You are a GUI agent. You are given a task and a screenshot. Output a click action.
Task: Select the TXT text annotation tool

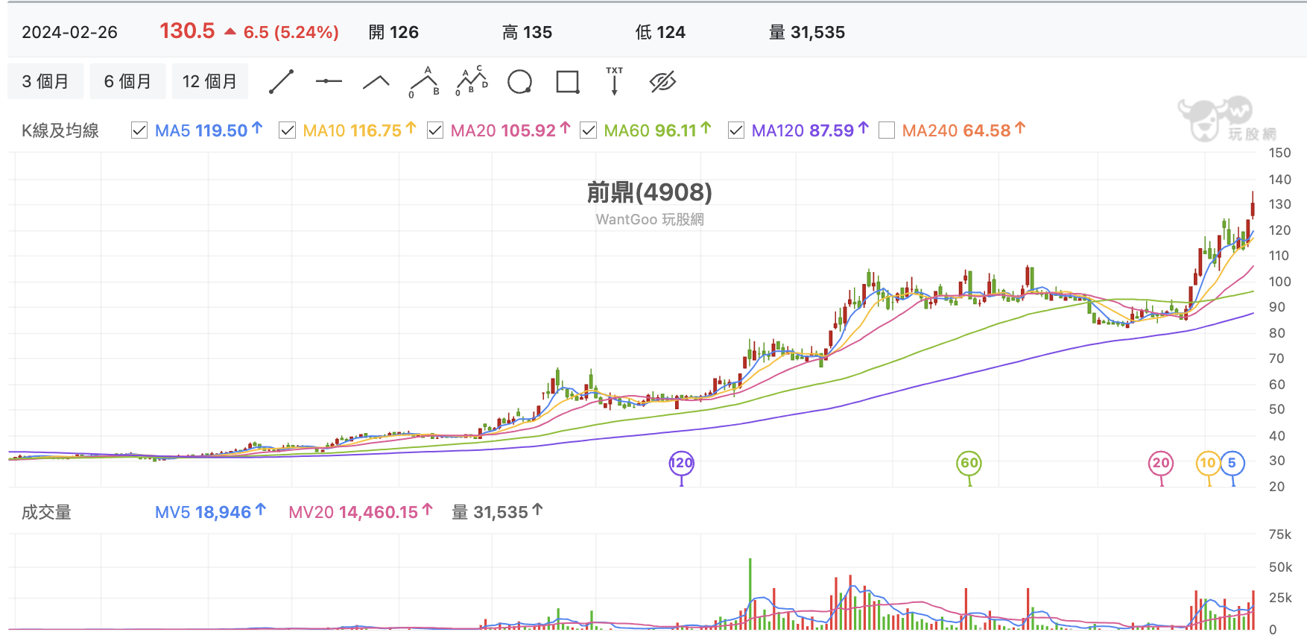click(615, 81)
